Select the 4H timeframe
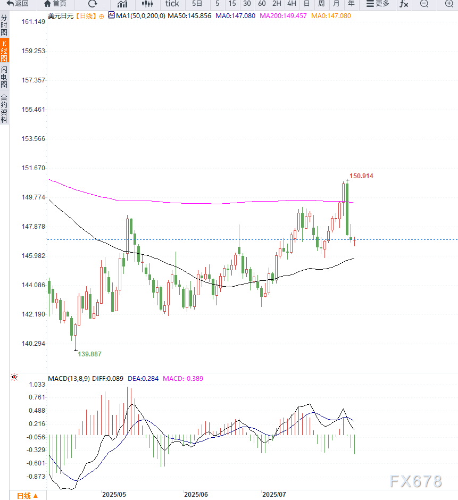 point(292,4)
